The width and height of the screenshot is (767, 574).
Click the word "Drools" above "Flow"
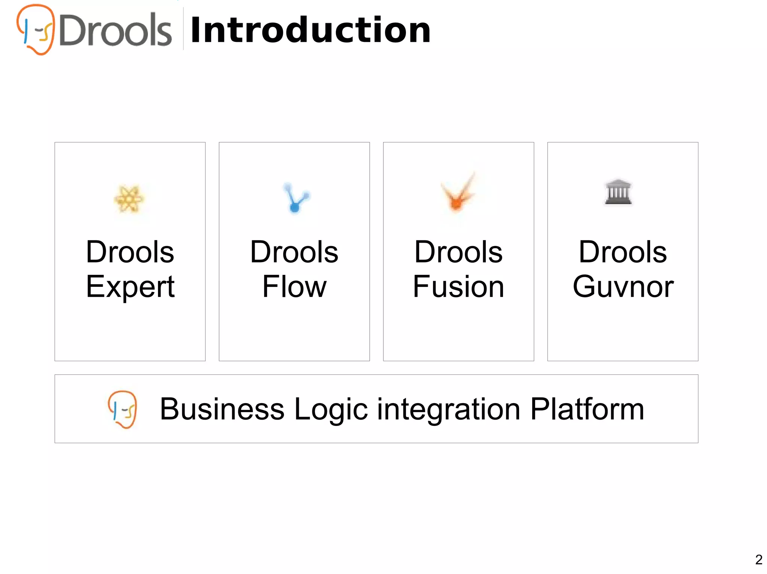294,252
